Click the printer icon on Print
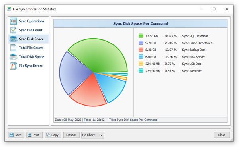Viewport: 239px width, 147px height. [30, 135]
